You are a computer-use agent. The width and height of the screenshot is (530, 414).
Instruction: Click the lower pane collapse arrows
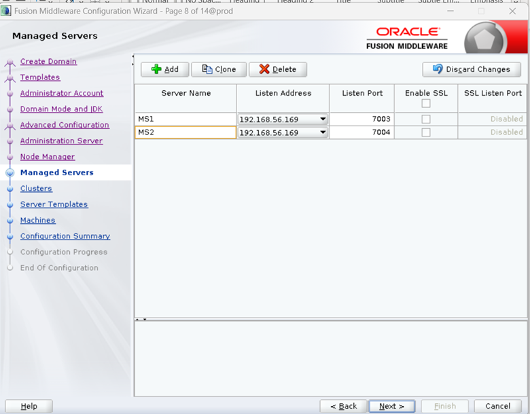[141, 319]
